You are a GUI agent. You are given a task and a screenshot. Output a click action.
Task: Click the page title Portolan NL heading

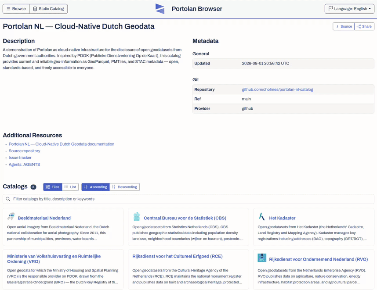click(79, 26)
